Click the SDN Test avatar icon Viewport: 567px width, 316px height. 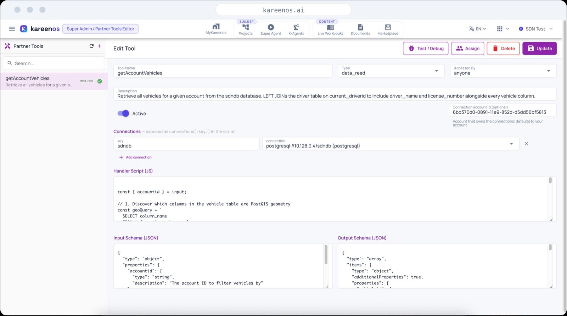tap(521, 29)
